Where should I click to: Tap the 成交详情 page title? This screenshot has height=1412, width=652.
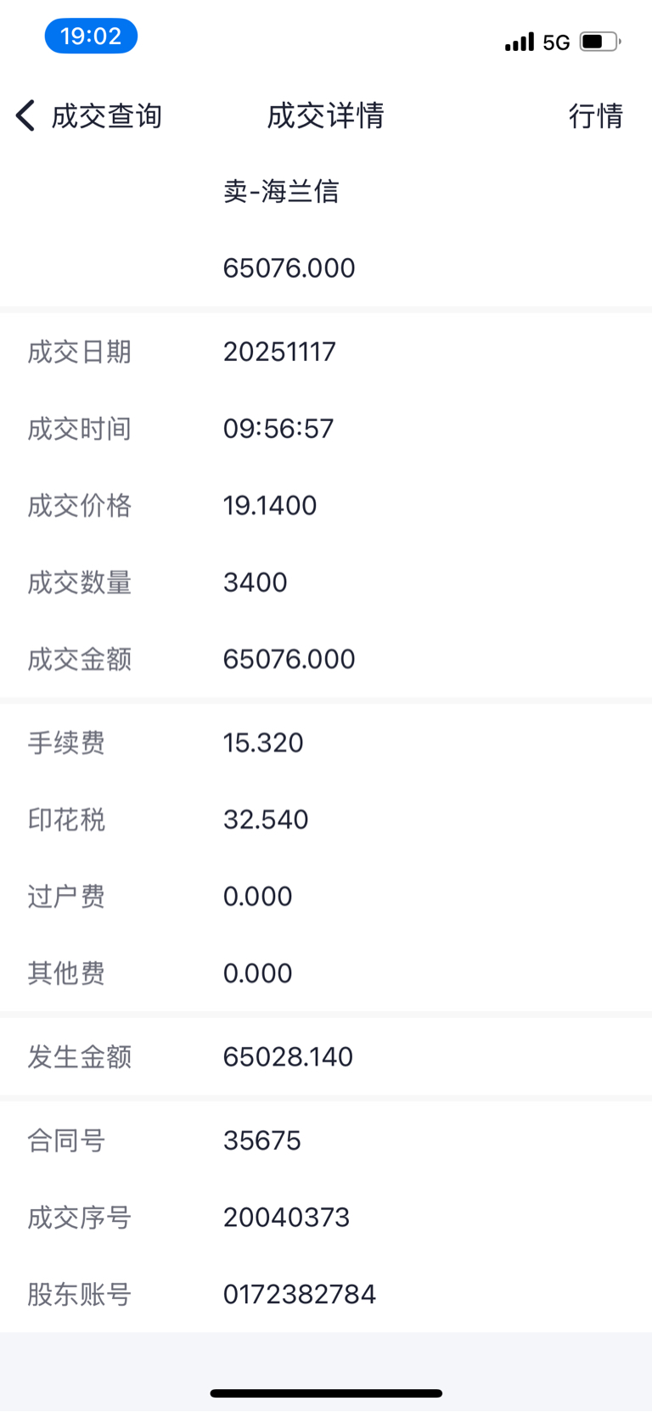tap(325, 115)
